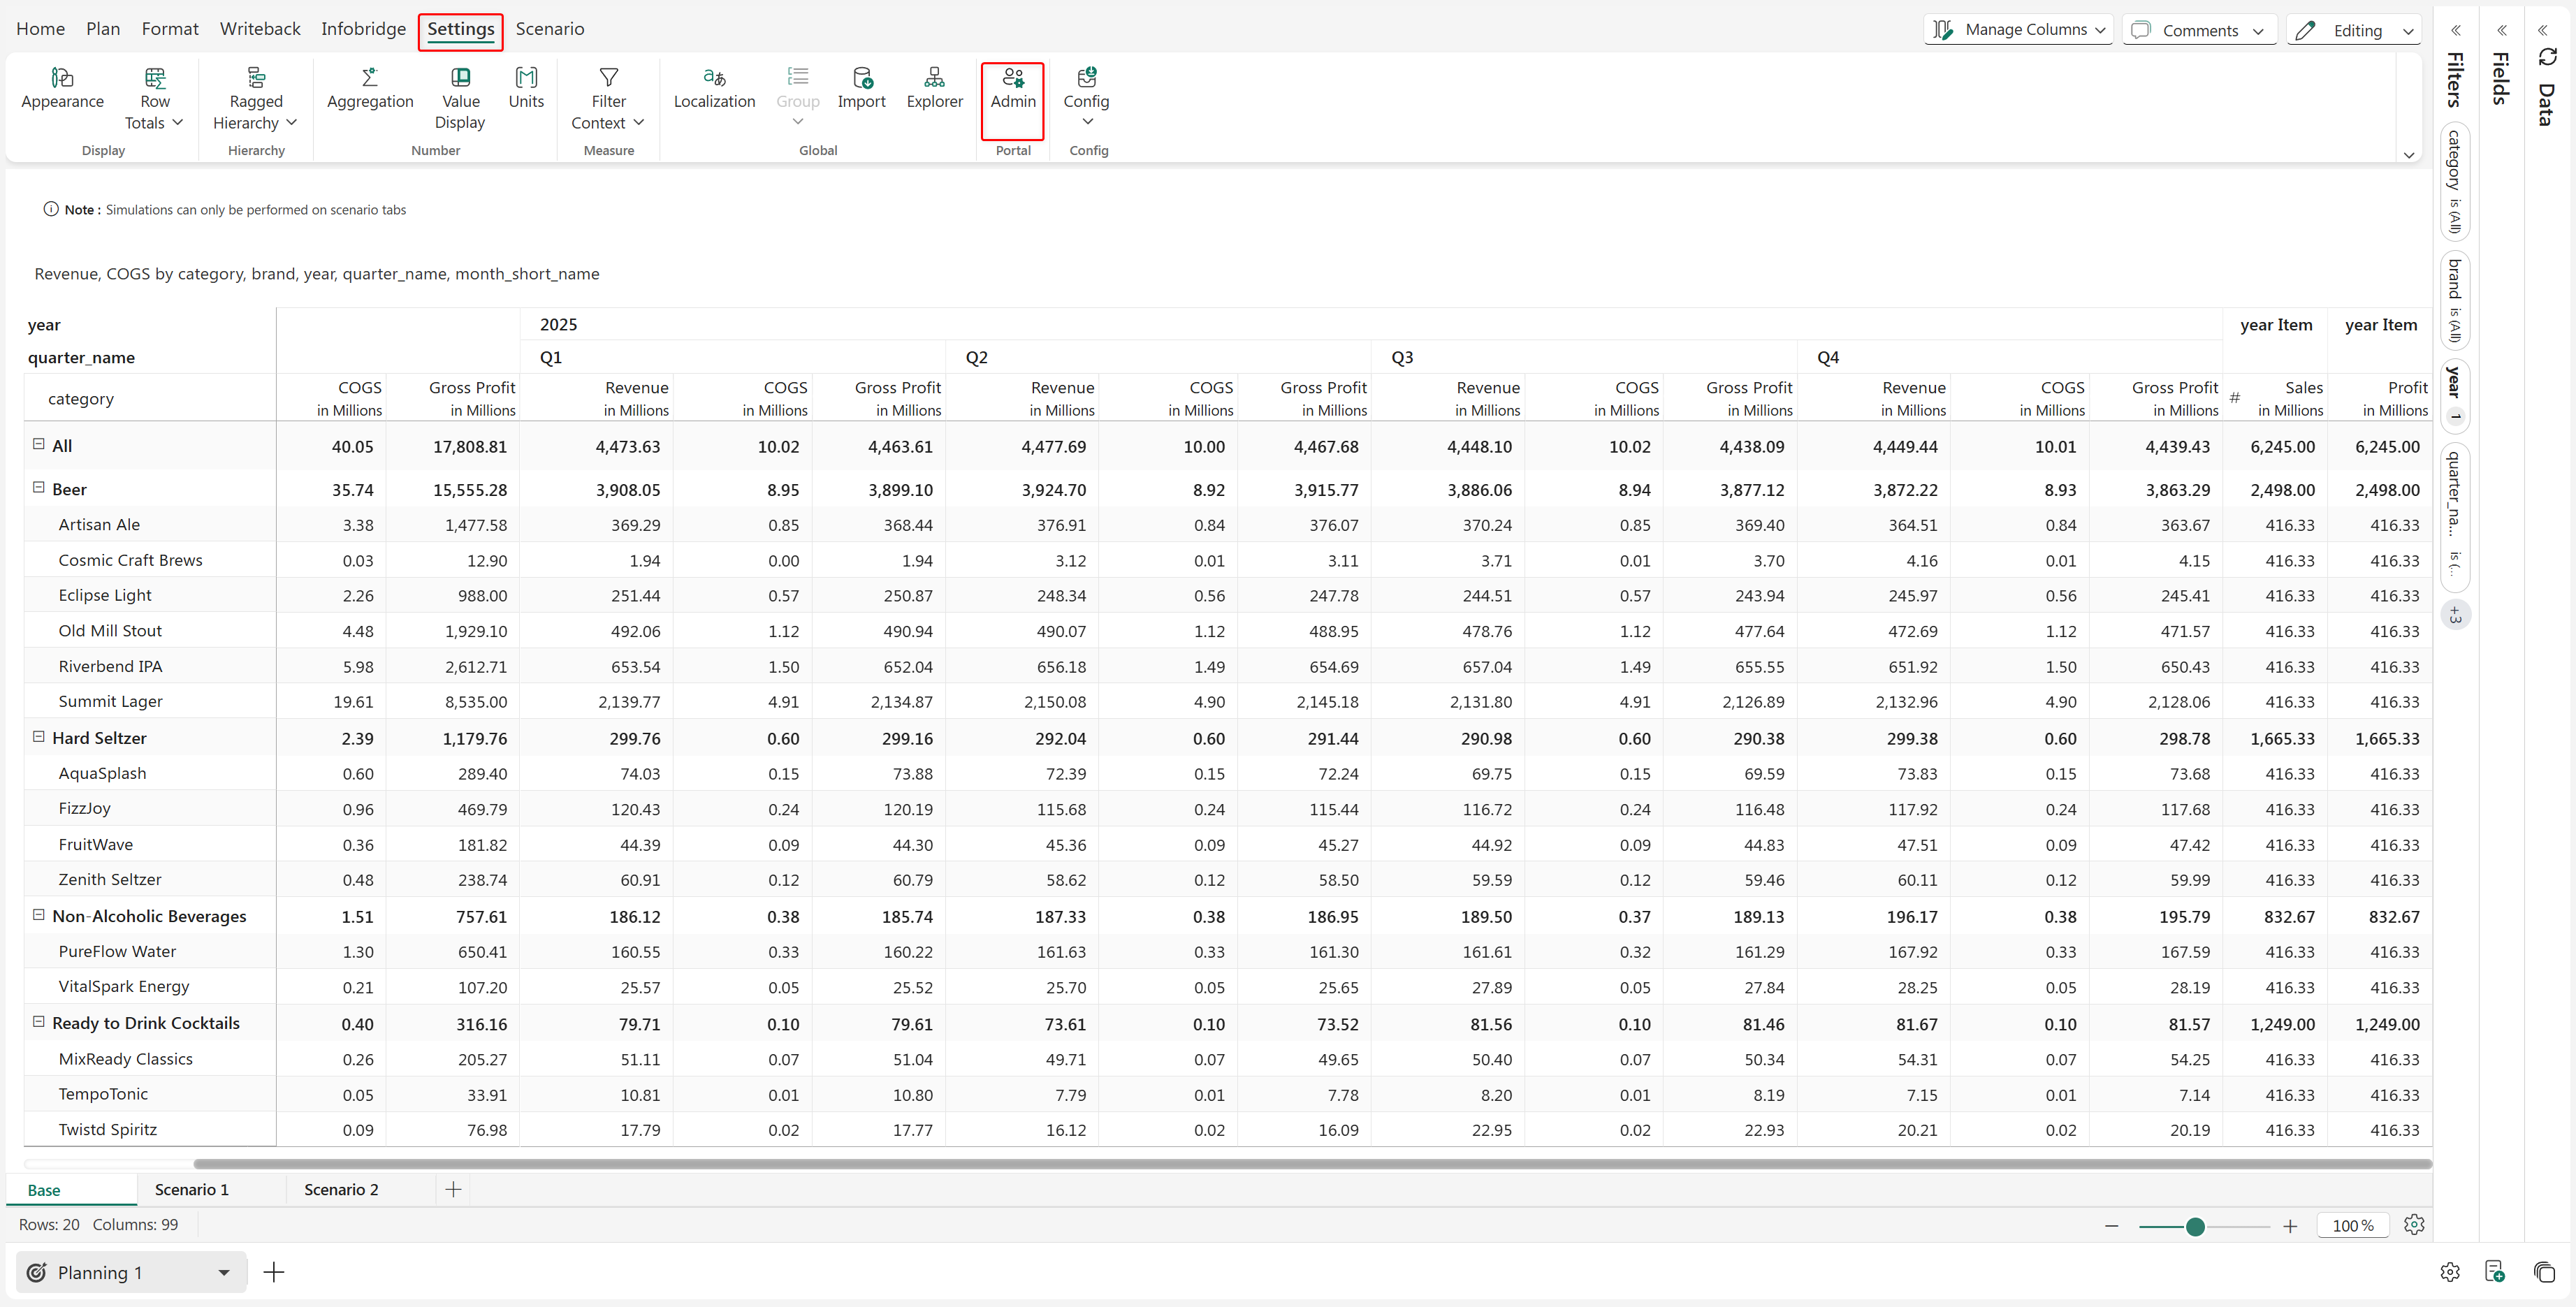The image size is (2576, 1307).
Task: Open the Comments button
Action: (x=2198, y=30)
